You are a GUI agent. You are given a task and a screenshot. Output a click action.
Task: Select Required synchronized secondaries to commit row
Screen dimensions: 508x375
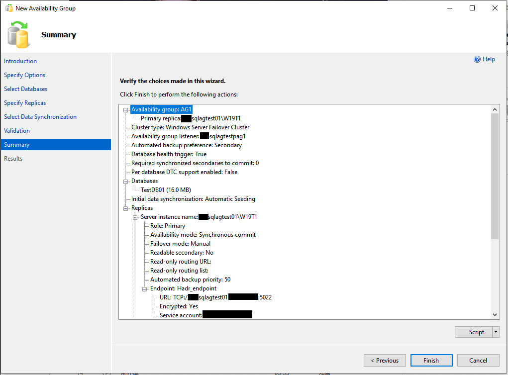click(x=195, y=163)
